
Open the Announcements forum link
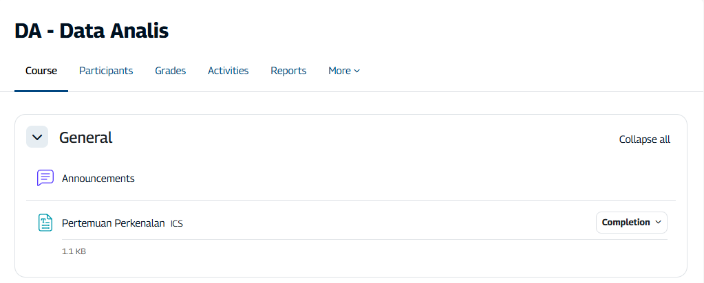pos(98,179)
